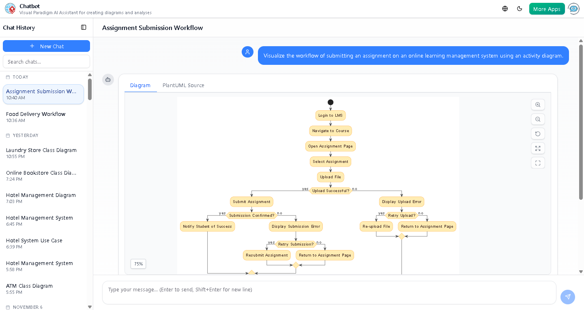Send the message with the paper plane icon
Screen dimensions: 584x310
(568, 297)
